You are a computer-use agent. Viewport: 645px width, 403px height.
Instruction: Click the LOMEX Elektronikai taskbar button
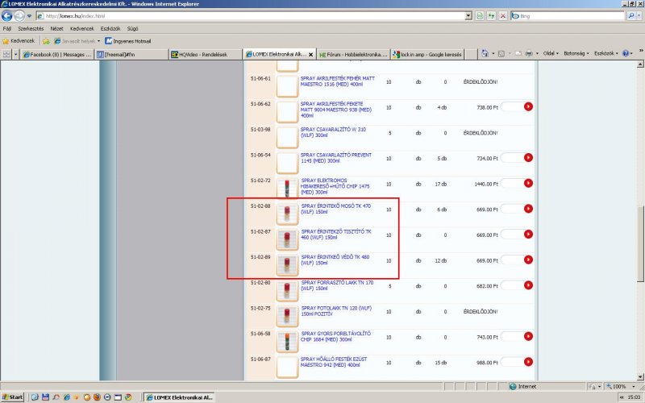click(179, 397)
